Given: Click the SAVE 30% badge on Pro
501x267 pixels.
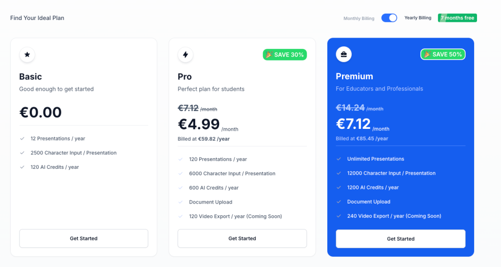Looking at the screenshot, I should (x=285, y=55).
